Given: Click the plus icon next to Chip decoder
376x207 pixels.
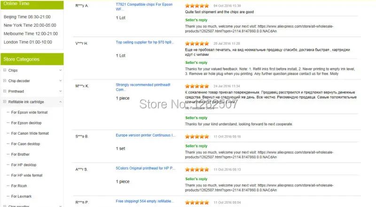Looking at the screenshot, I should tap(5, 81).
